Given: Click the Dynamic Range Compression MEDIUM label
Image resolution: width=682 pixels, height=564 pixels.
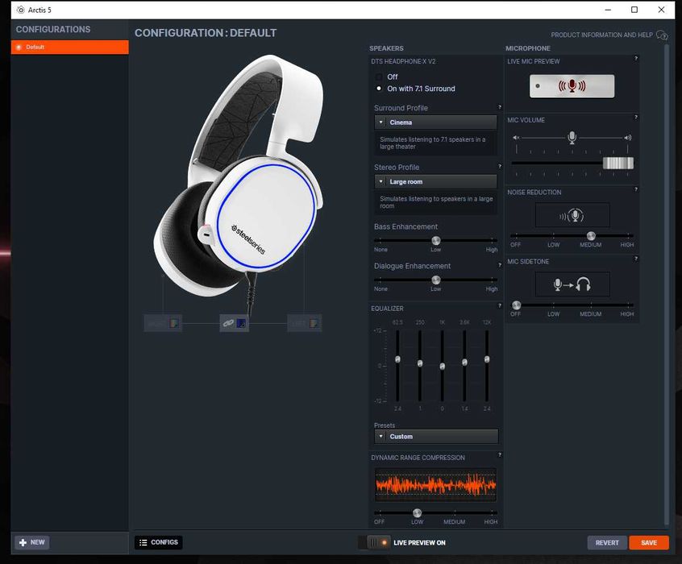Looking at the screenshot, I should [x=454, y=522].
